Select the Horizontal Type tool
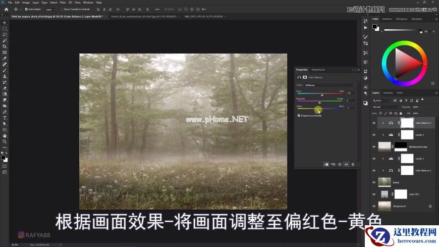The image size is (439, 247). (x=5, y=118)
